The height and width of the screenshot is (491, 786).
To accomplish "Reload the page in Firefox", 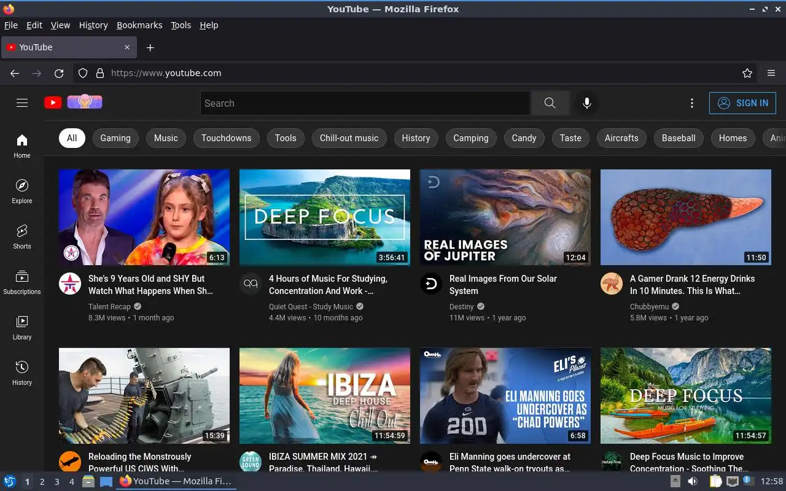I will click(x=59, y=73).
